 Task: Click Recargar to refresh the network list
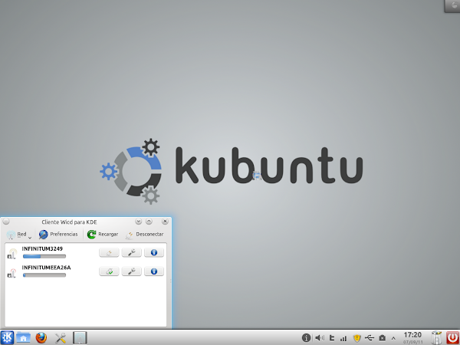[103, 234]
